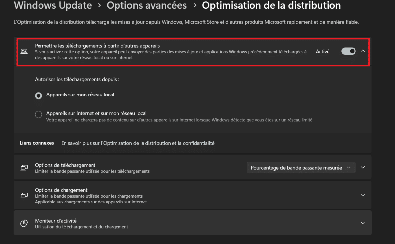Expand the "Options de téléchargement" section

point(363,167)
